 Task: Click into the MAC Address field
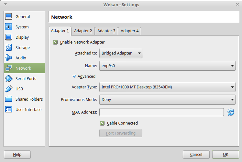(x=161, y=112)
